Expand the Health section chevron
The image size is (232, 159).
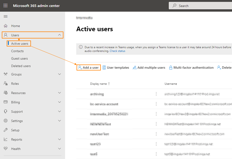pos(60,149)
